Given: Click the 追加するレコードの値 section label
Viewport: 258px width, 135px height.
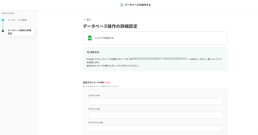Looking at the screenshot, I should (93, 82).
